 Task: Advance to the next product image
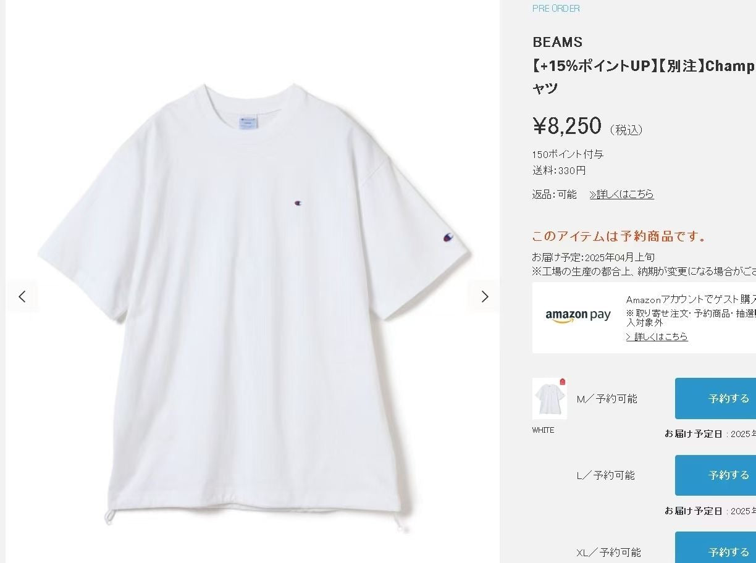point(484,297)
